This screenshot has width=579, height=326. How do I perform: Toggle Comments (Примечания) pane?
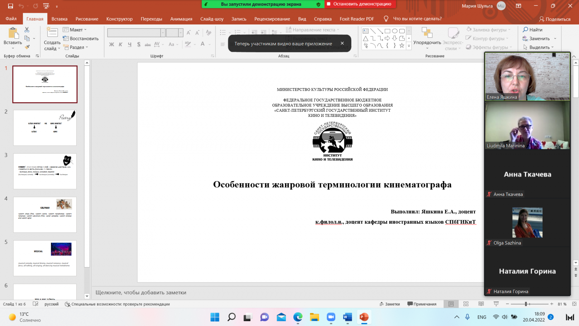click(x=422, y=304)
